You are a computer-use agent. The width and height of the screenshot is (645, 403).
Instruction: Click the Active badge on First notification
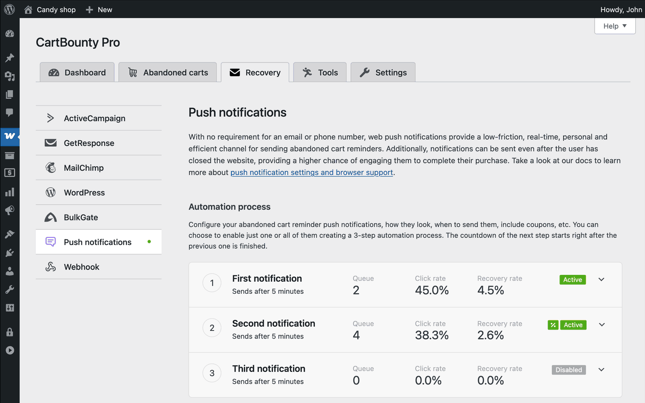[x=572, y=280]
